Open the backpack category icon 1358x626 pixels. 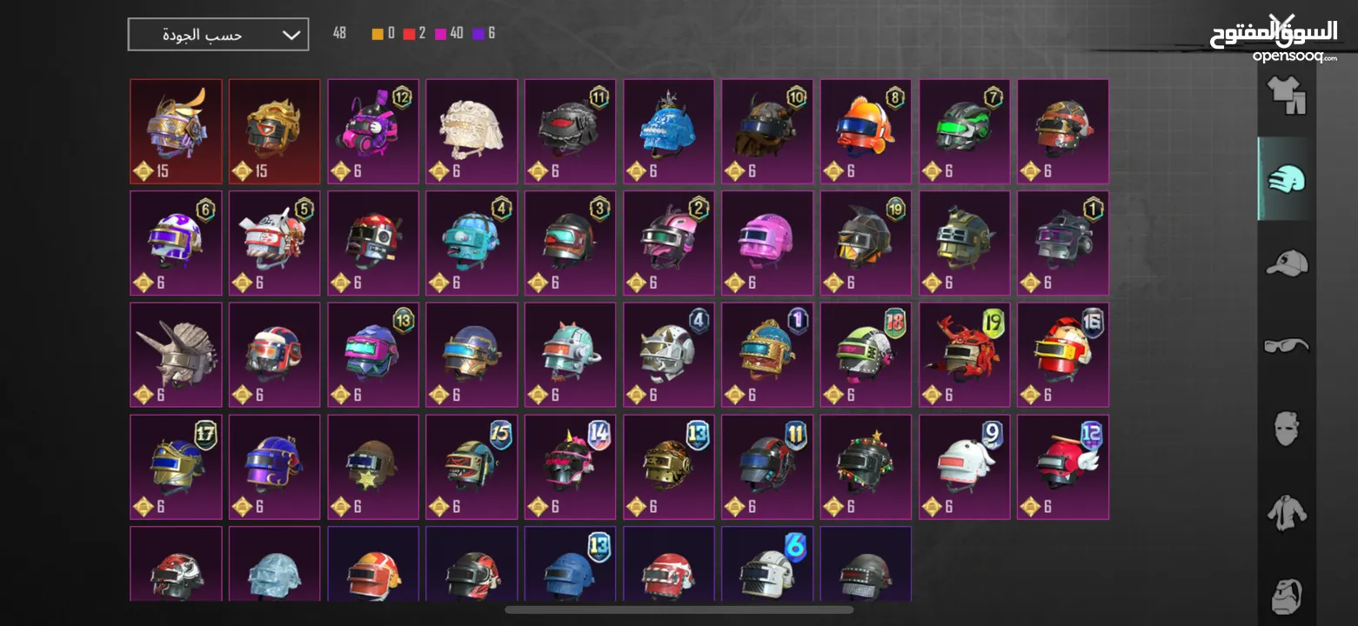[x=1286, y=596]
